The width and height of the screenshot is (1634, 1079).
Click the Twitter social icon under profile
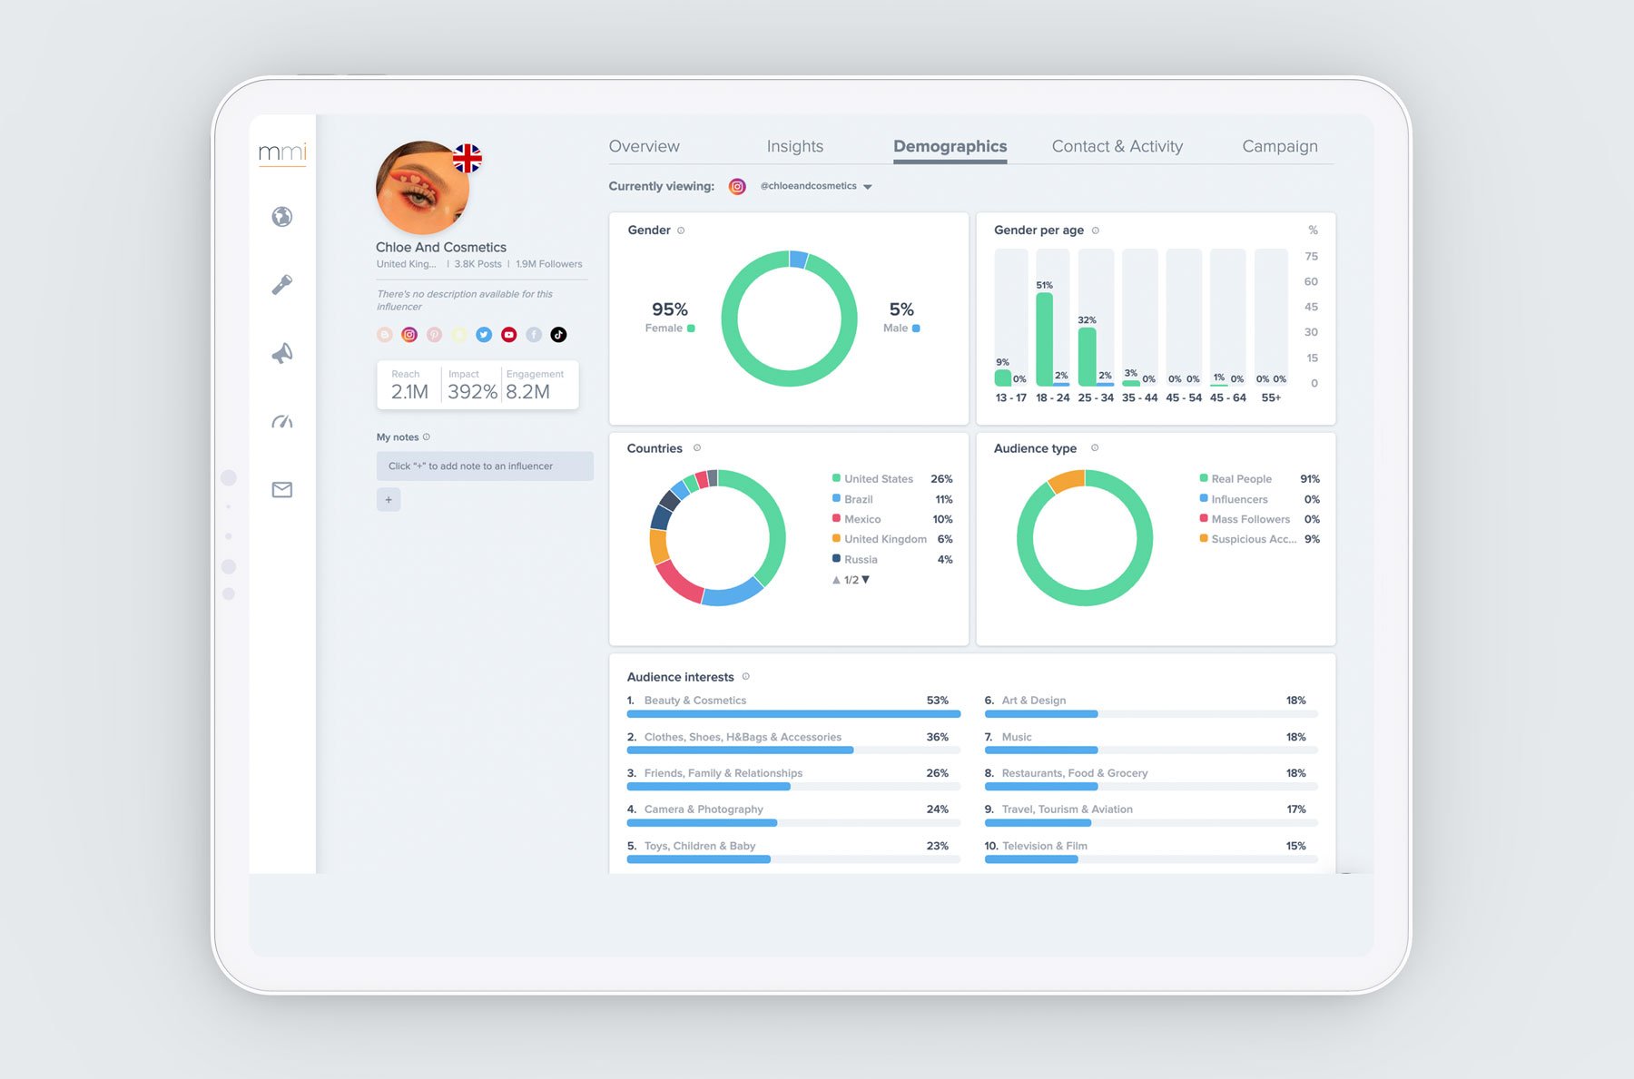click(x=484, y=335)
